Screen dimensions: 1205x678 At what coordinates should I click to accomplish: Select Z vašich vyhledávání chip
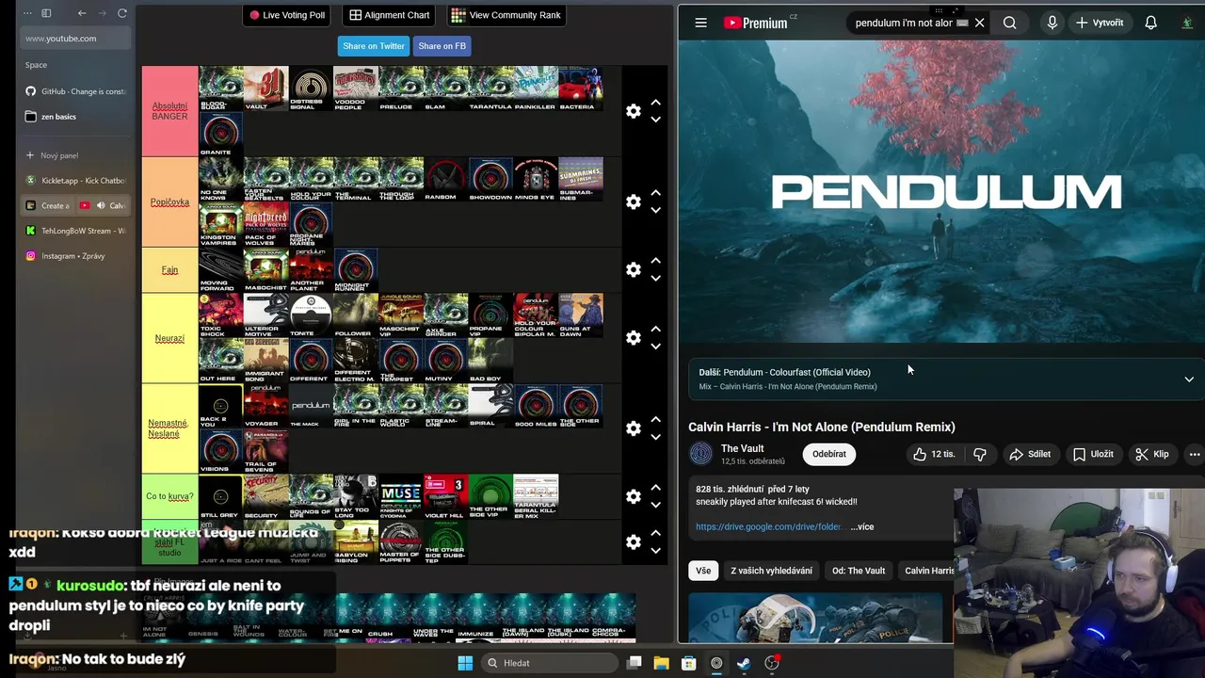[771, 571]
